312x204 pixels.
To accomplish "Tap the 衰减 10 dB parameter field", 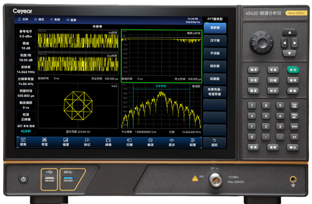I will point(26,46).
